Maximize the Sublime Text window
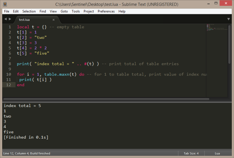The height and width of the screenshot is (158, 234). 216,3
